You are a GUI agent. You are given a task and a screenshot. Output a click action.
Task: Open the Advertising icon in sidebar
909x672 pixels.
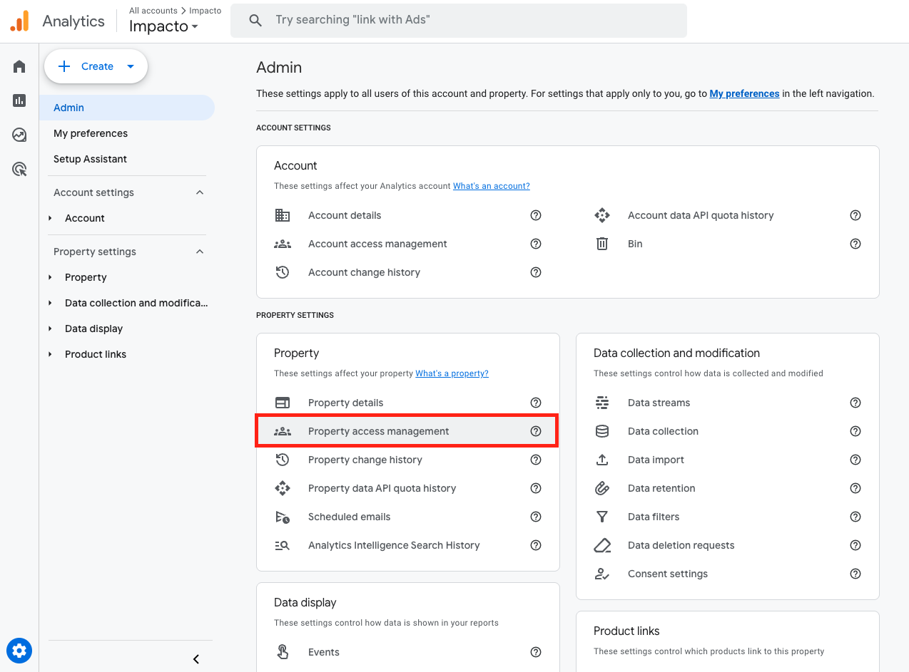point(19,169)
